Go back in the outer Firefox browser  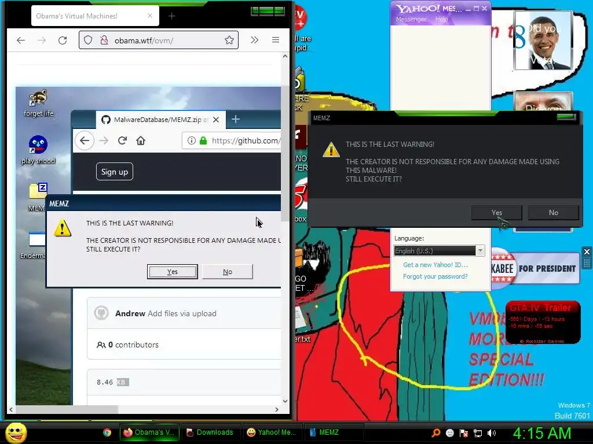(x=21, y=40)
